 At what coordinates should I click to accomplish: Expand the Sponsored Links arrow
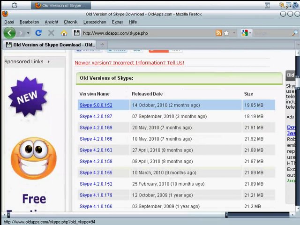pyautogui.click(x=48, y=61)
